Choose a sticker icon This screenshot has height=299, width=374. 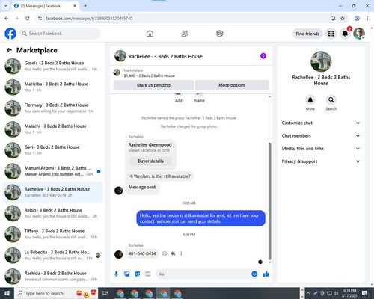click(x=138, y=274)
